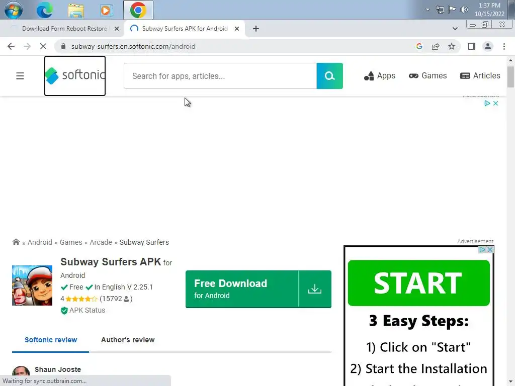Open the Articles section

pyautogui.click(x=480, y=76)
